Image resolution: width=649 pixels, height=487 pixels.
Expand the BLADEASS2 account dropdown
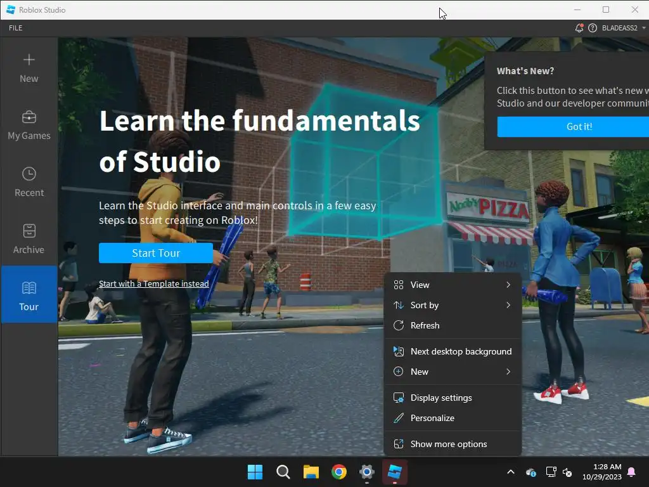click(x=624, y=28)
